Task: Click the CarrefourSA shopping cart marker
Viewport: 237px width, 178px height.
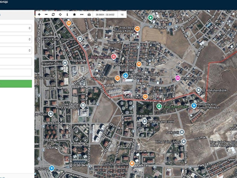Action: coord(52,168)
